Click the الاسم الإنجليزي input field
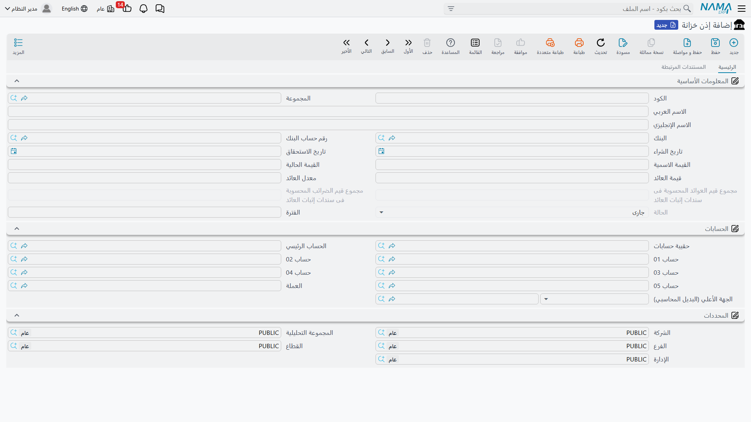751x422 pixels. pos(328,125)
